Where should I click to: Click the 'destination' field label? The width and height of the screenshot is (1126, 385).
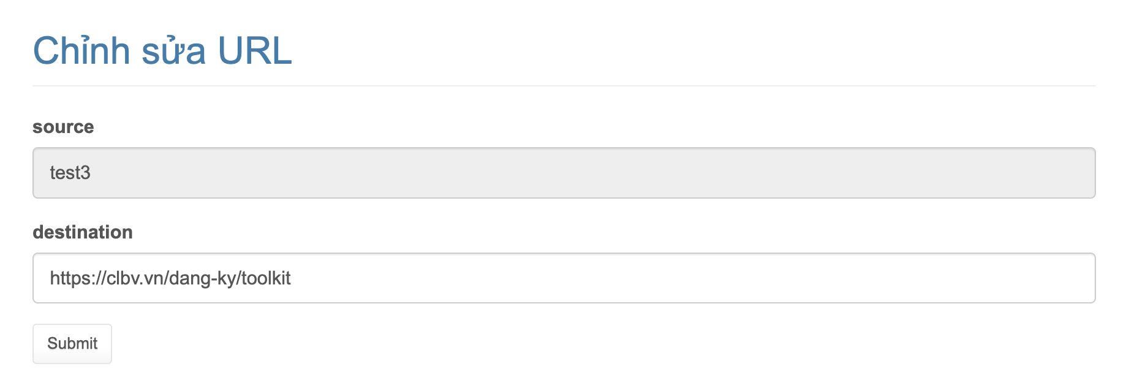tap(83, 232)
